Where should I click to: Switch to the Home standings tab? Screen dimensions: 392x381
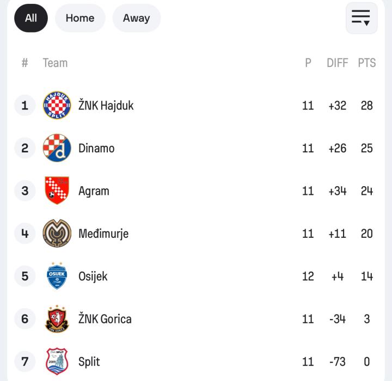pyautogui.click(x=80, y=18)
